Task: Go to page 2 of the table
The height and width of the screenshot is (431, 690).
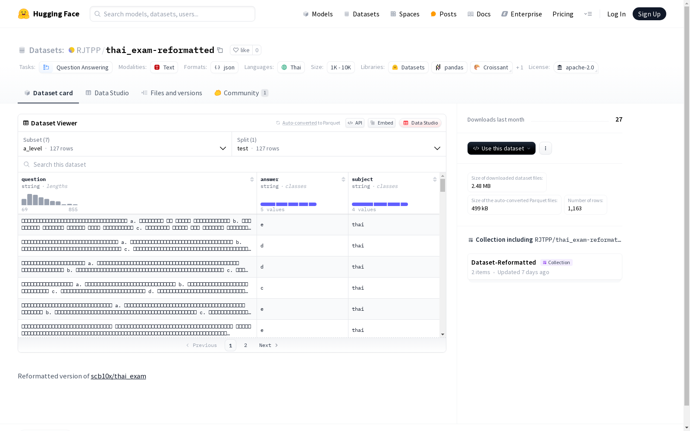Action: pos(246,345)
